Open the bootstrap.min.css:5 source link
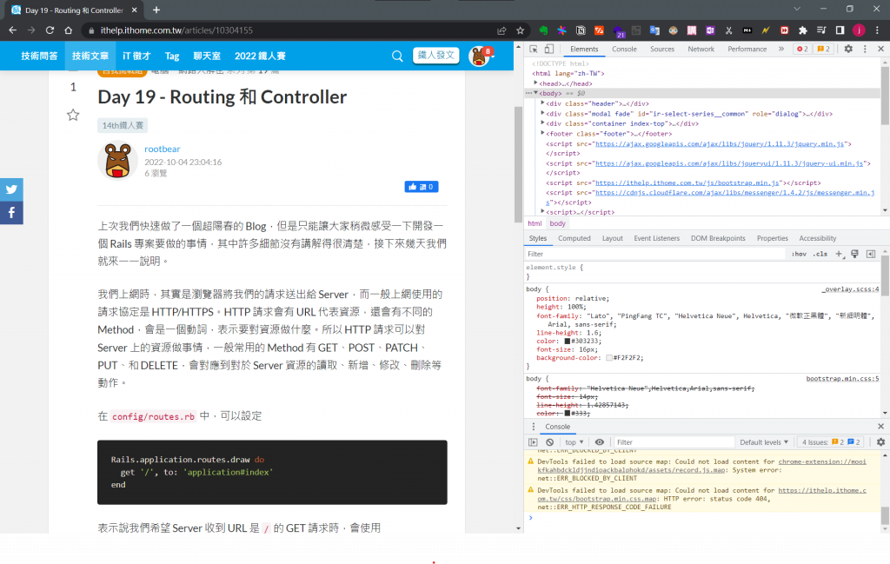Viewport: 890px width, 564px height. 842,378
